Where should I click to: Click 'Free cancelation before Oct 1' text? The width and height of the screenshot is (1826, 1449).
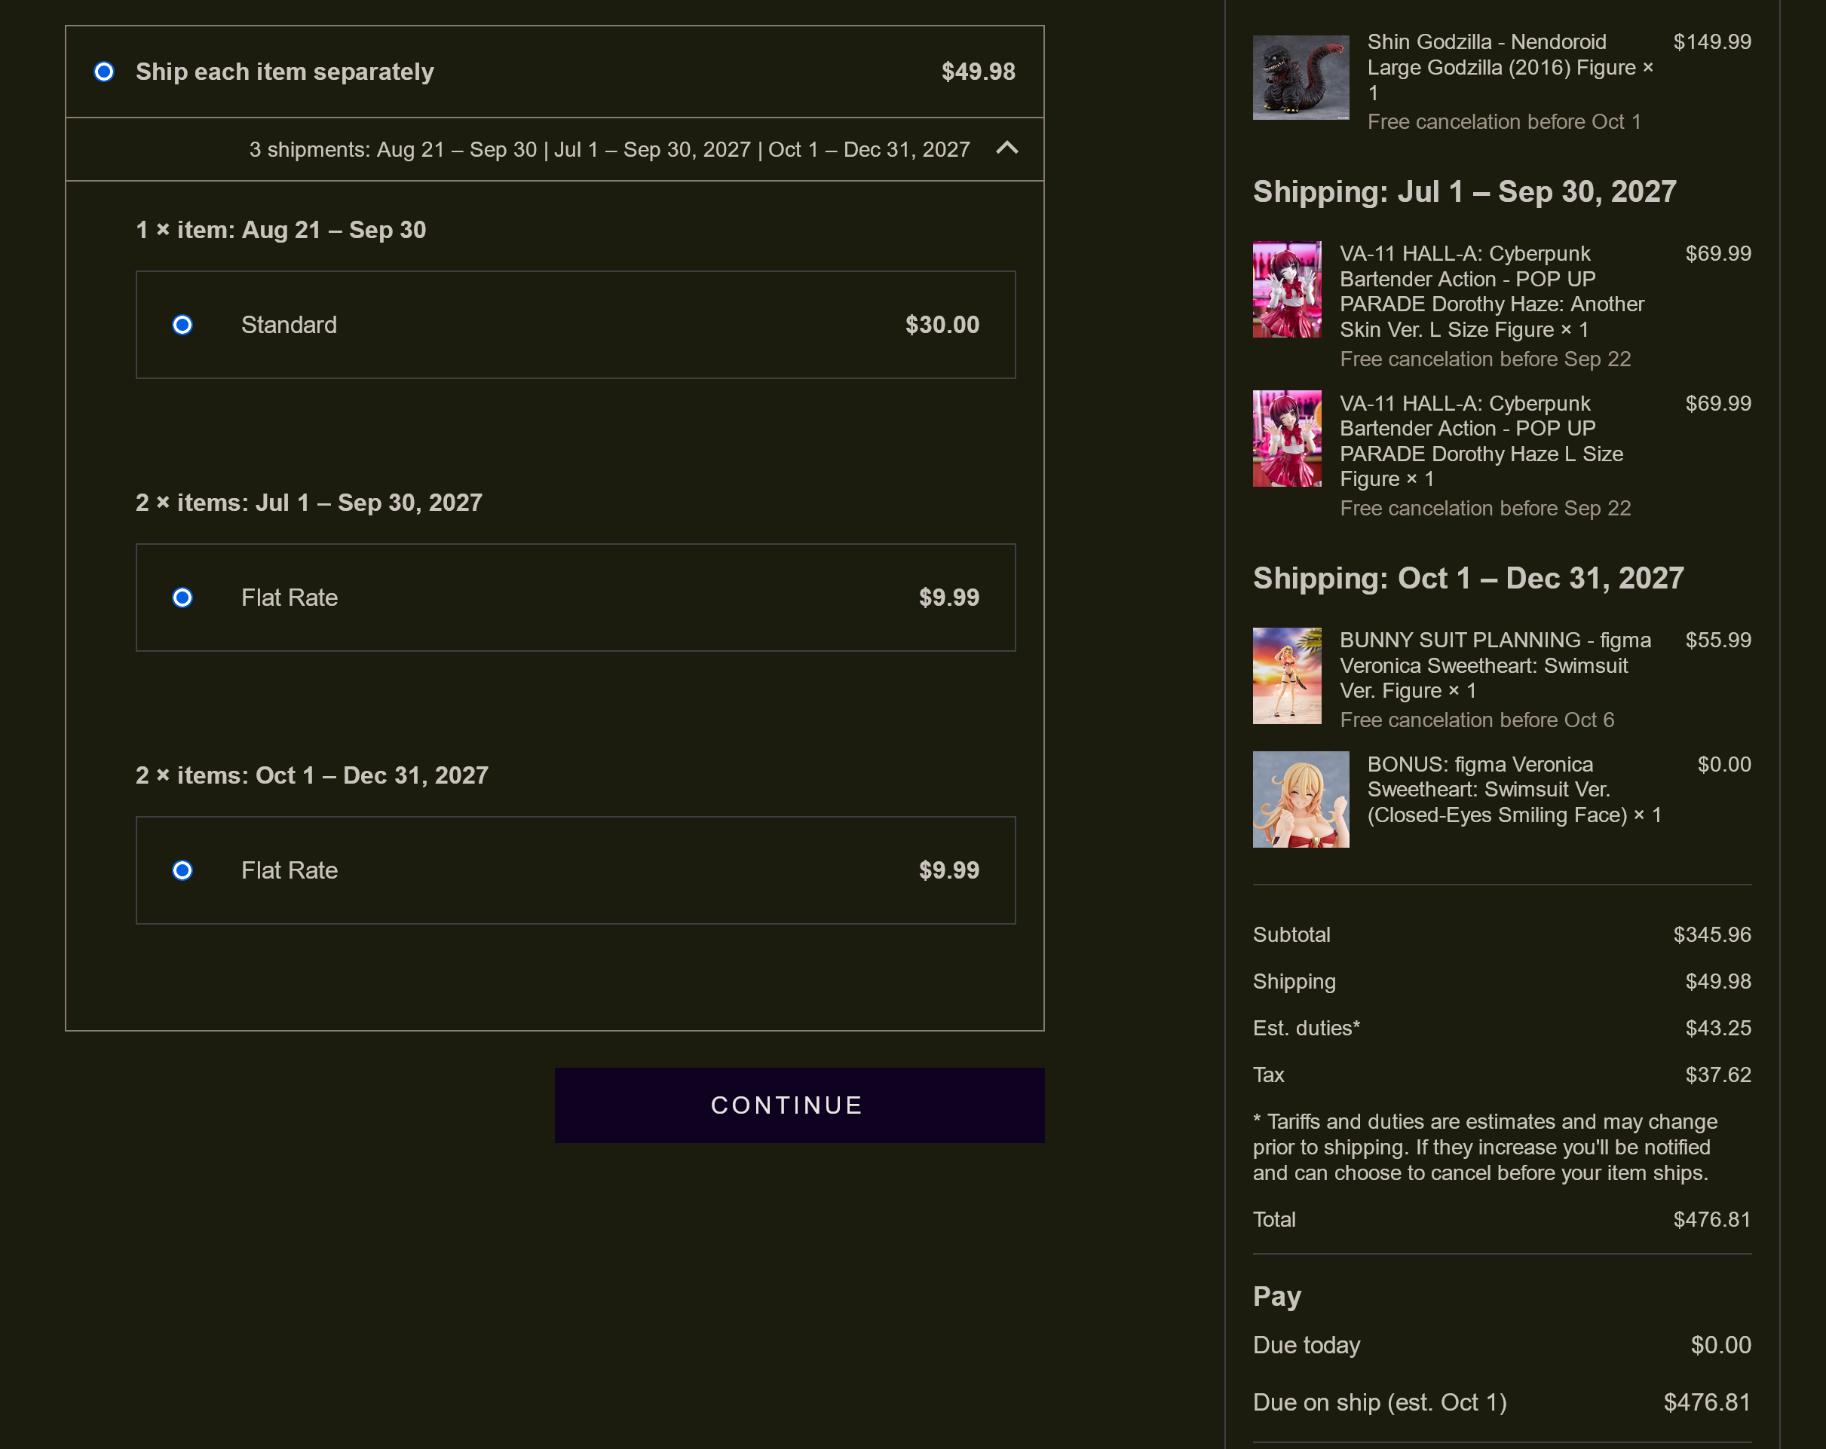[x=1503, y=122]
